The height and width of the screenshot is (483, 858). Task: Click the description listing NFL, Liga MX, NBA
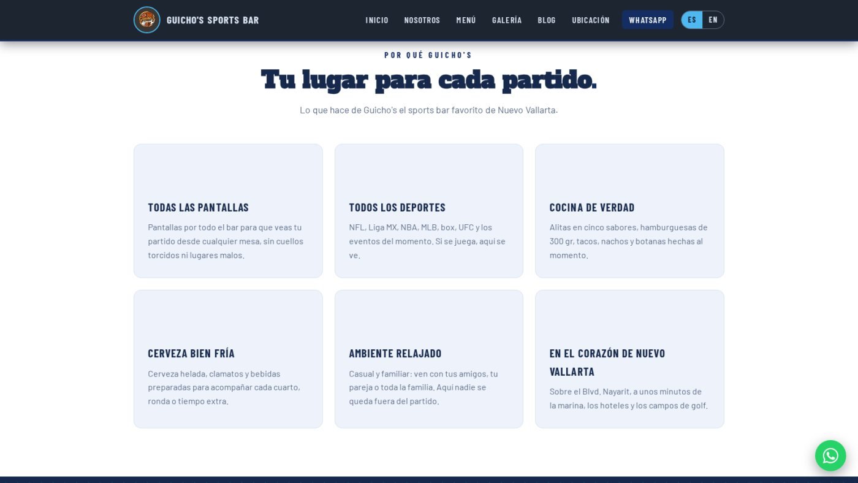pos(427,241)
